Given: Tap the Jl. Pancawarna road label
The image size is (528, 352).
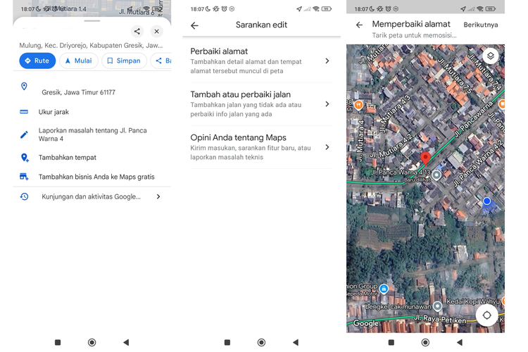Looking at the screenshot, I should [474, 119].
